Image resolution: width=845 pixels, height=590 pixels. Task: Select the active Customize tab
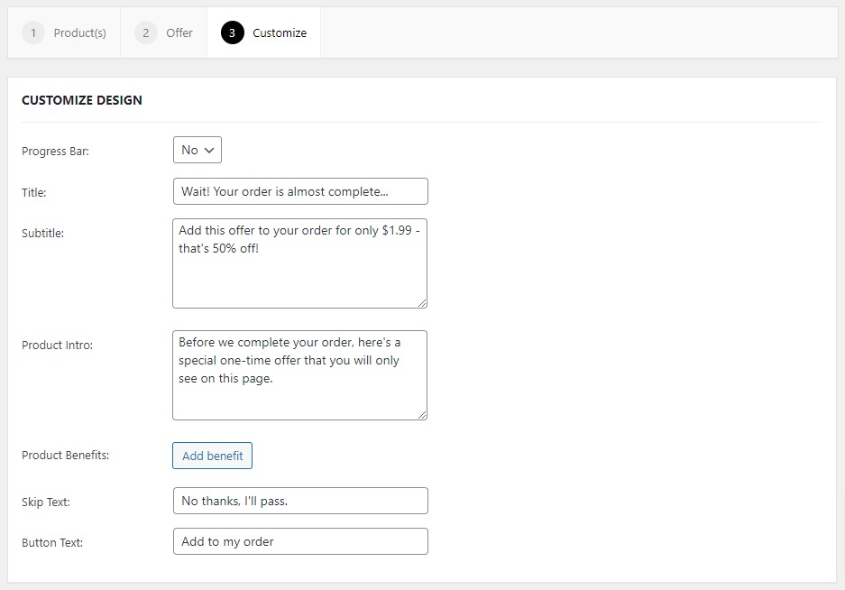click(263, 32)
